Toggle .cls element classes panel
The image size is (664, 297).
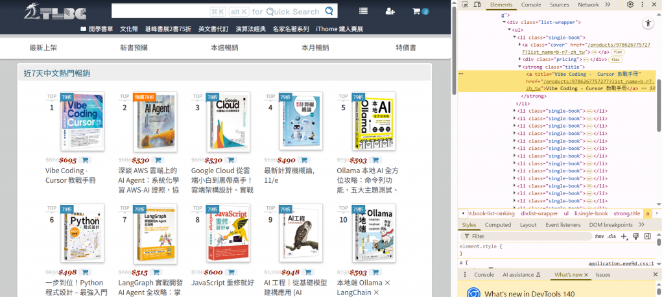pyautogui.click(x=611, y=236)
